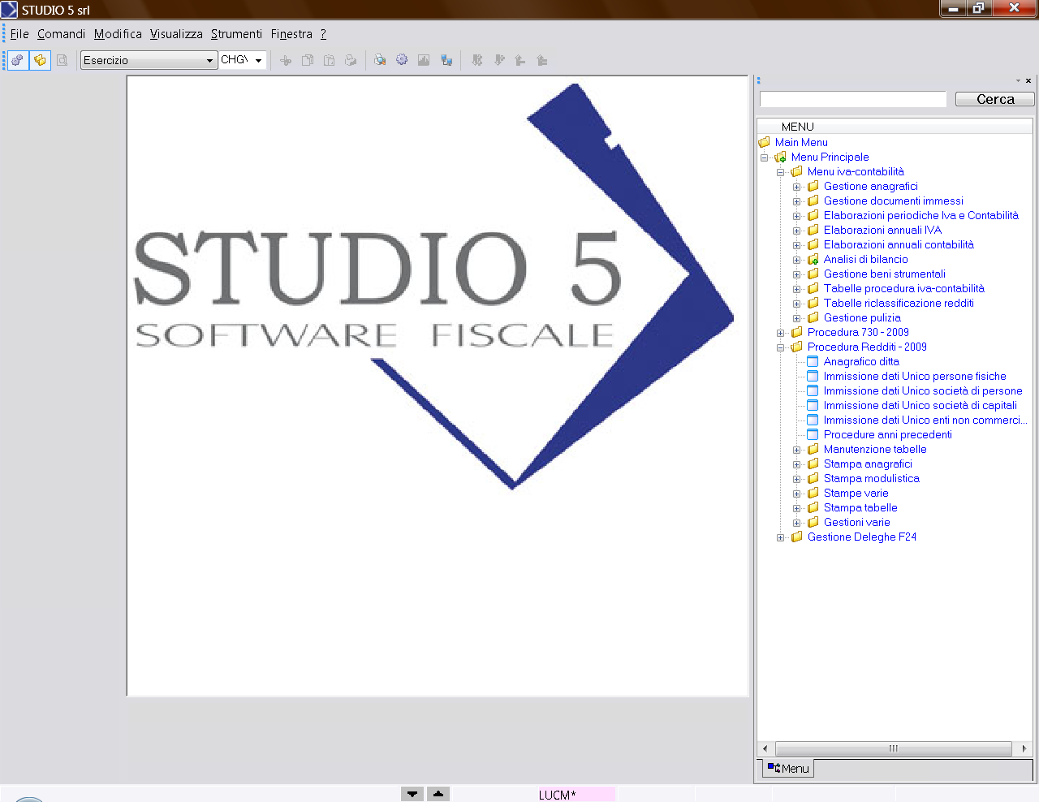Click the Cut scissors toolbar icon
The height and width of the screenshot is (802, 1039).
click(x=286, y=60)
